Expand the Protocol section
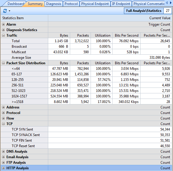Screen dimensions: 173x171 click(x=4, y=113)
